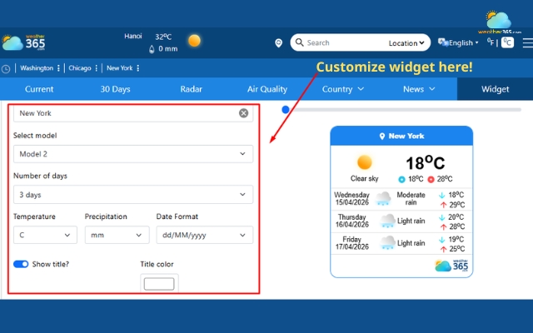Expand the News menu
Image resolution: width=533 pixels, height=333 pixels.
(419, 89)
